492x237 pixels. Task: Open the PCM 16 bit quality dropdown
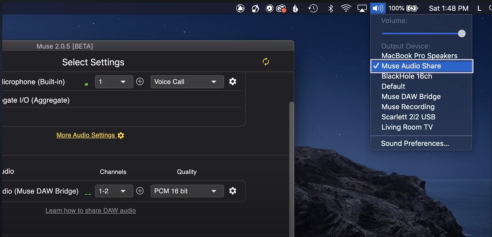[187, 191]
